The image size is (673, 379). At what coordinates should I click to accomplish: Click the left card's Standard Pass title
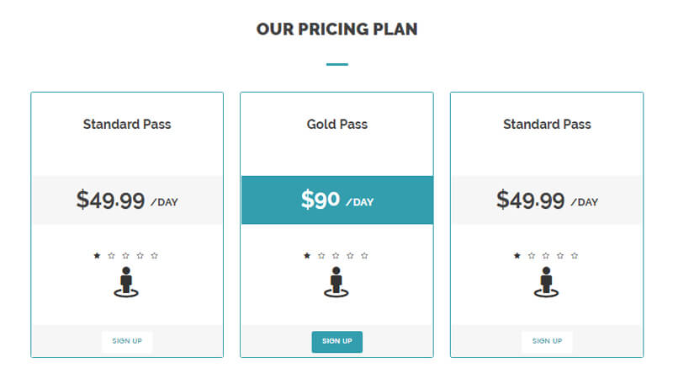[127, 124]
